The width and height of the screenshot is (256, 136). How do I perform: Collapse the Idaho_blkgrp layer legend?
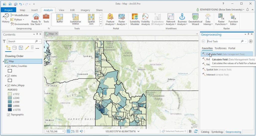tap(5, 85)
